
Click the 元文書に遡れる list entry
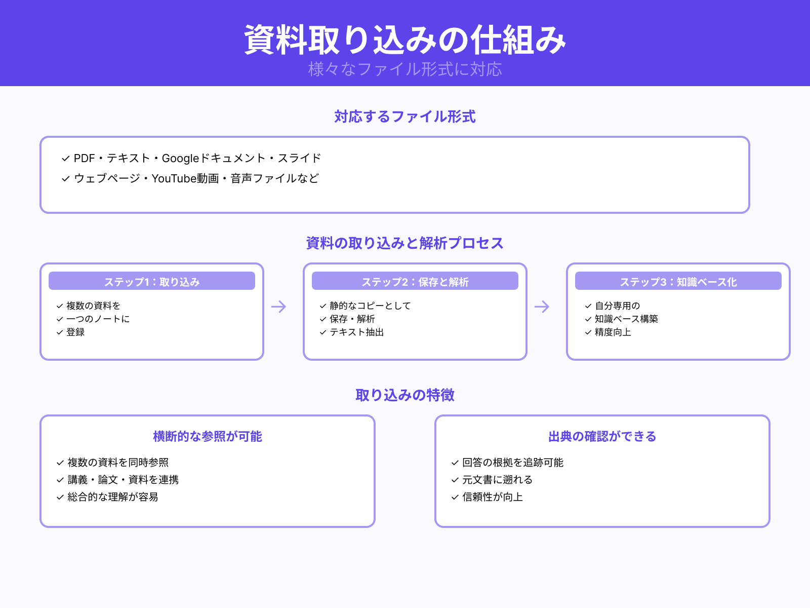click(498, 479)
